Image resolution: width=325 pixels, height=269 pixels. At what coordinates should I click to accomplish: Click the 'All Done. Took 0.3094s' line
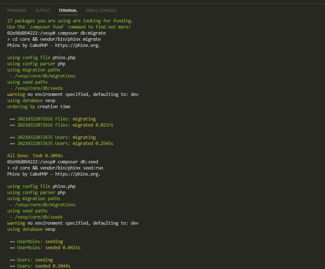click(x=35, y=156)
